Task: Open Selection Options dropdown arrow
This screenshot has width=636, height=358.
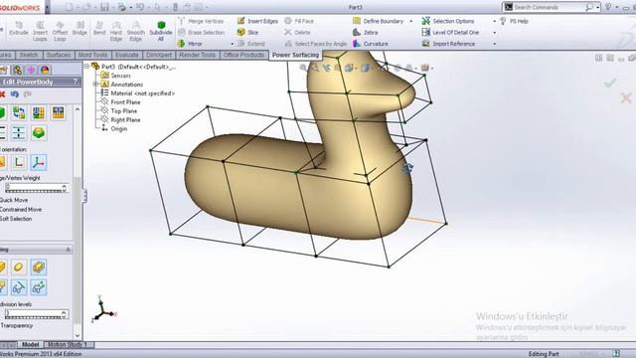Action: tap(495, 21)
